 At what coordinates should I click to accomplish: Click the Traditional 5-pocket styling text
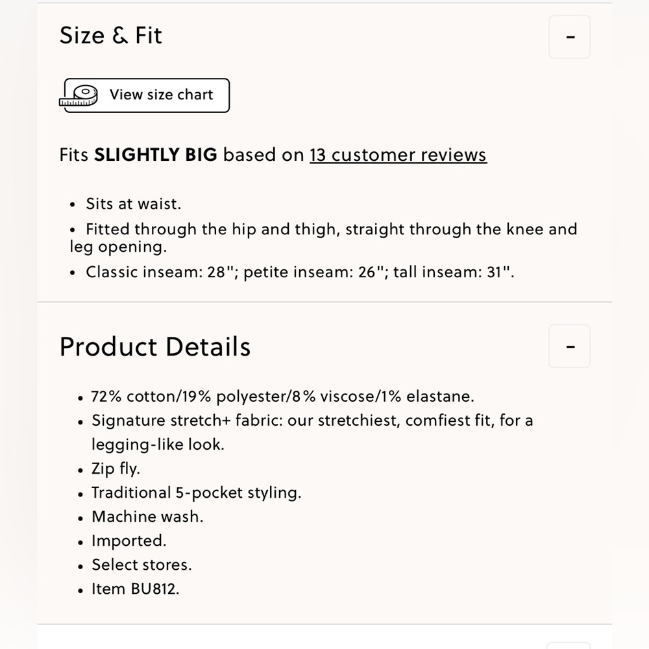tap(196, 493)
